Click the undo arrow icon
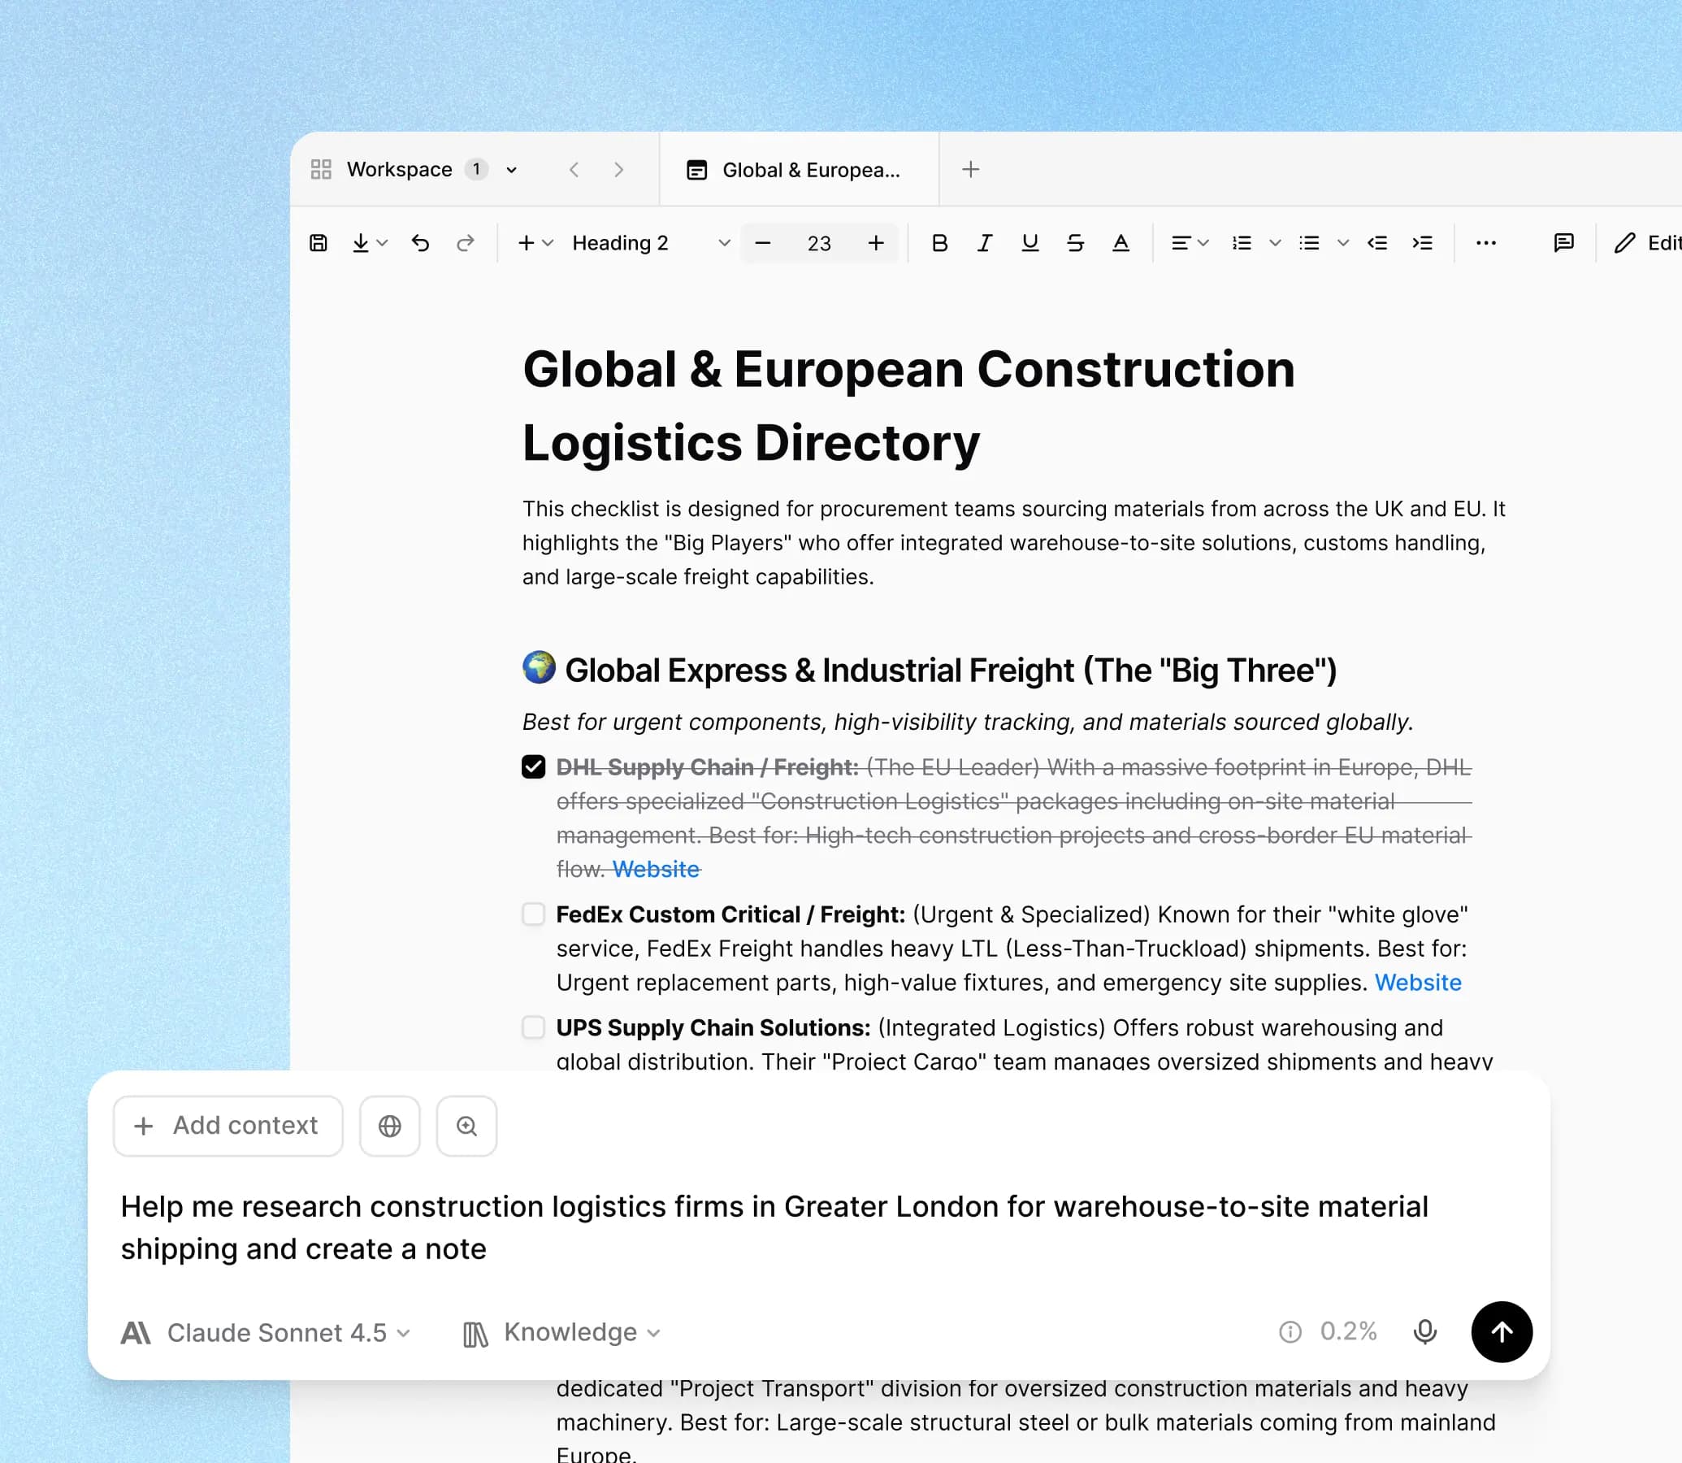Image resolution: width=1682 pixels, height=1463 pixels. pos(420,242)
